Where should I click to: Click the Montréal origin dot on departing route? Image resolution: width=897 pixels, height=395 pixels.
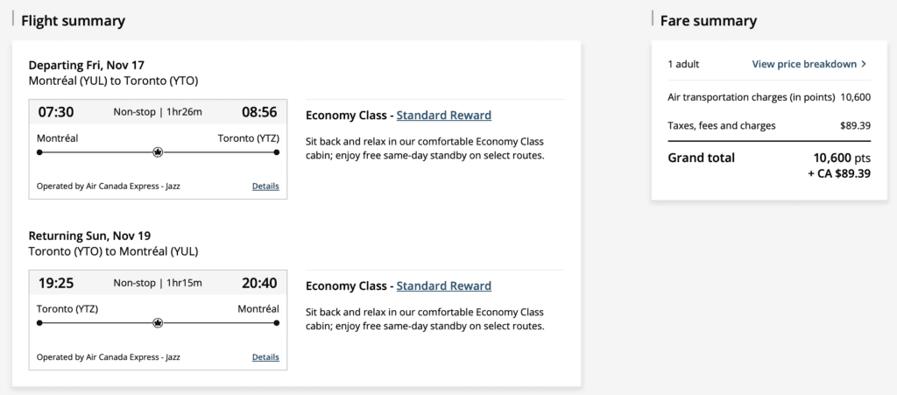(x=39, y=152)
